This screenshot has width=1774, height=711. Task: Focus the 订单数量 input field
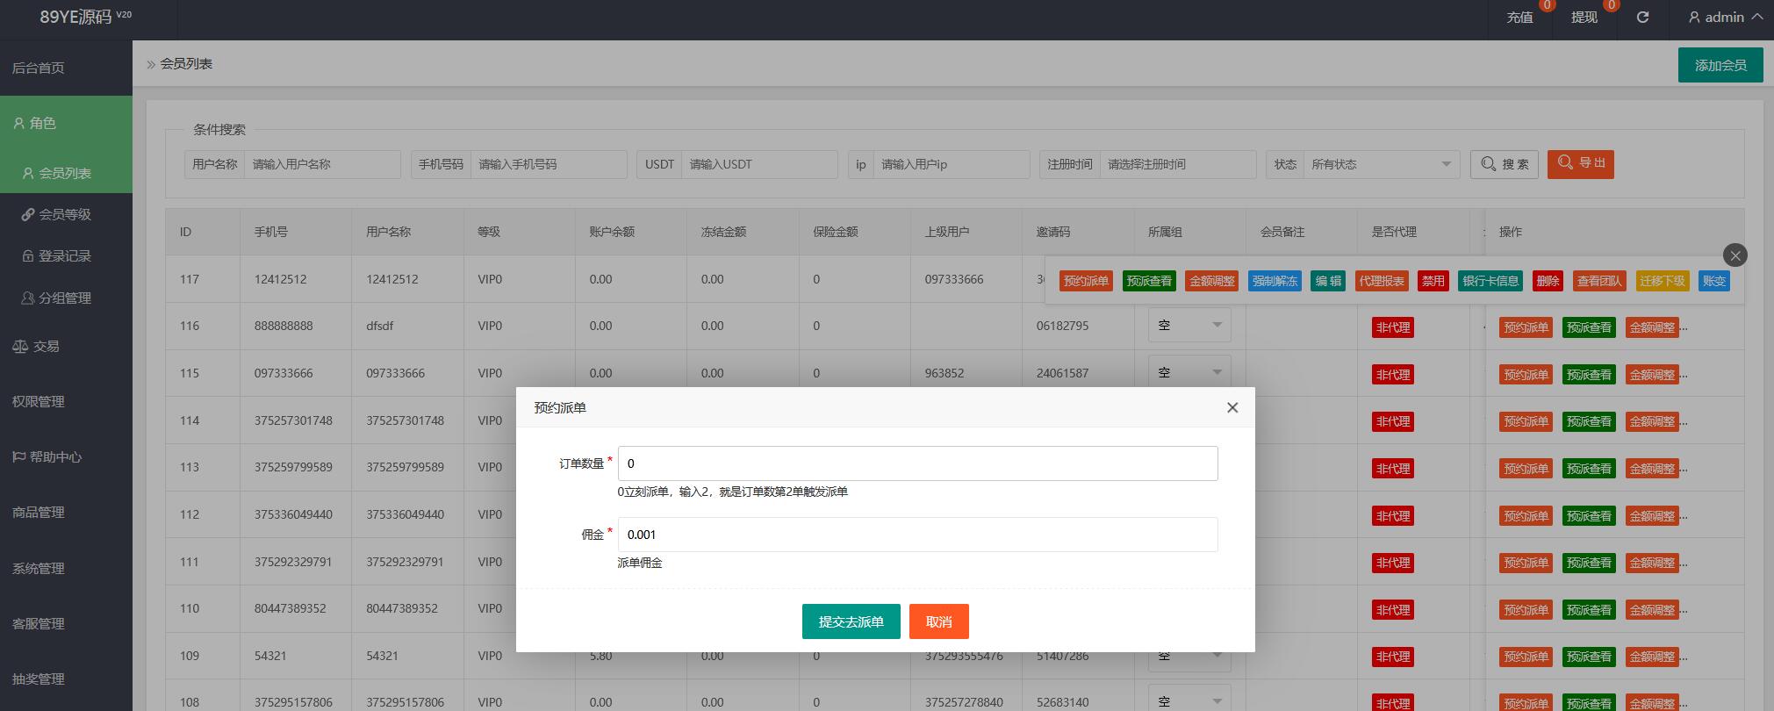click(x=917, y=463)
